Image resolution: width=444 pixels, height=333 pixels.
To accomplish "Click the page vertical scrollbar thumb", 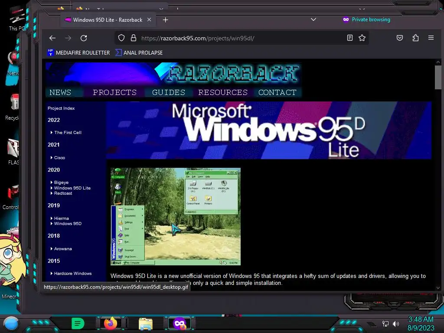I will click(x=438, y=77).
